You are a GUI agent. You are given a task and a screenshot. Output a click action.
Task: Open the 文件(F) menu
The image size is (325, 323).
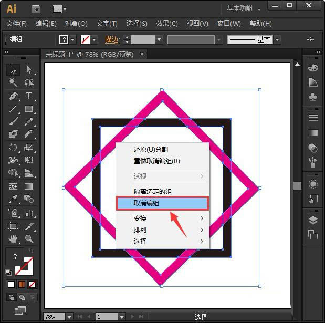(16, 24)
